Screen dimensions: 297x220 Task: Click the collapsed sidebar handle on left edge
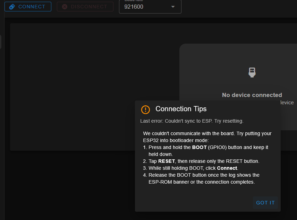point(1,42)
